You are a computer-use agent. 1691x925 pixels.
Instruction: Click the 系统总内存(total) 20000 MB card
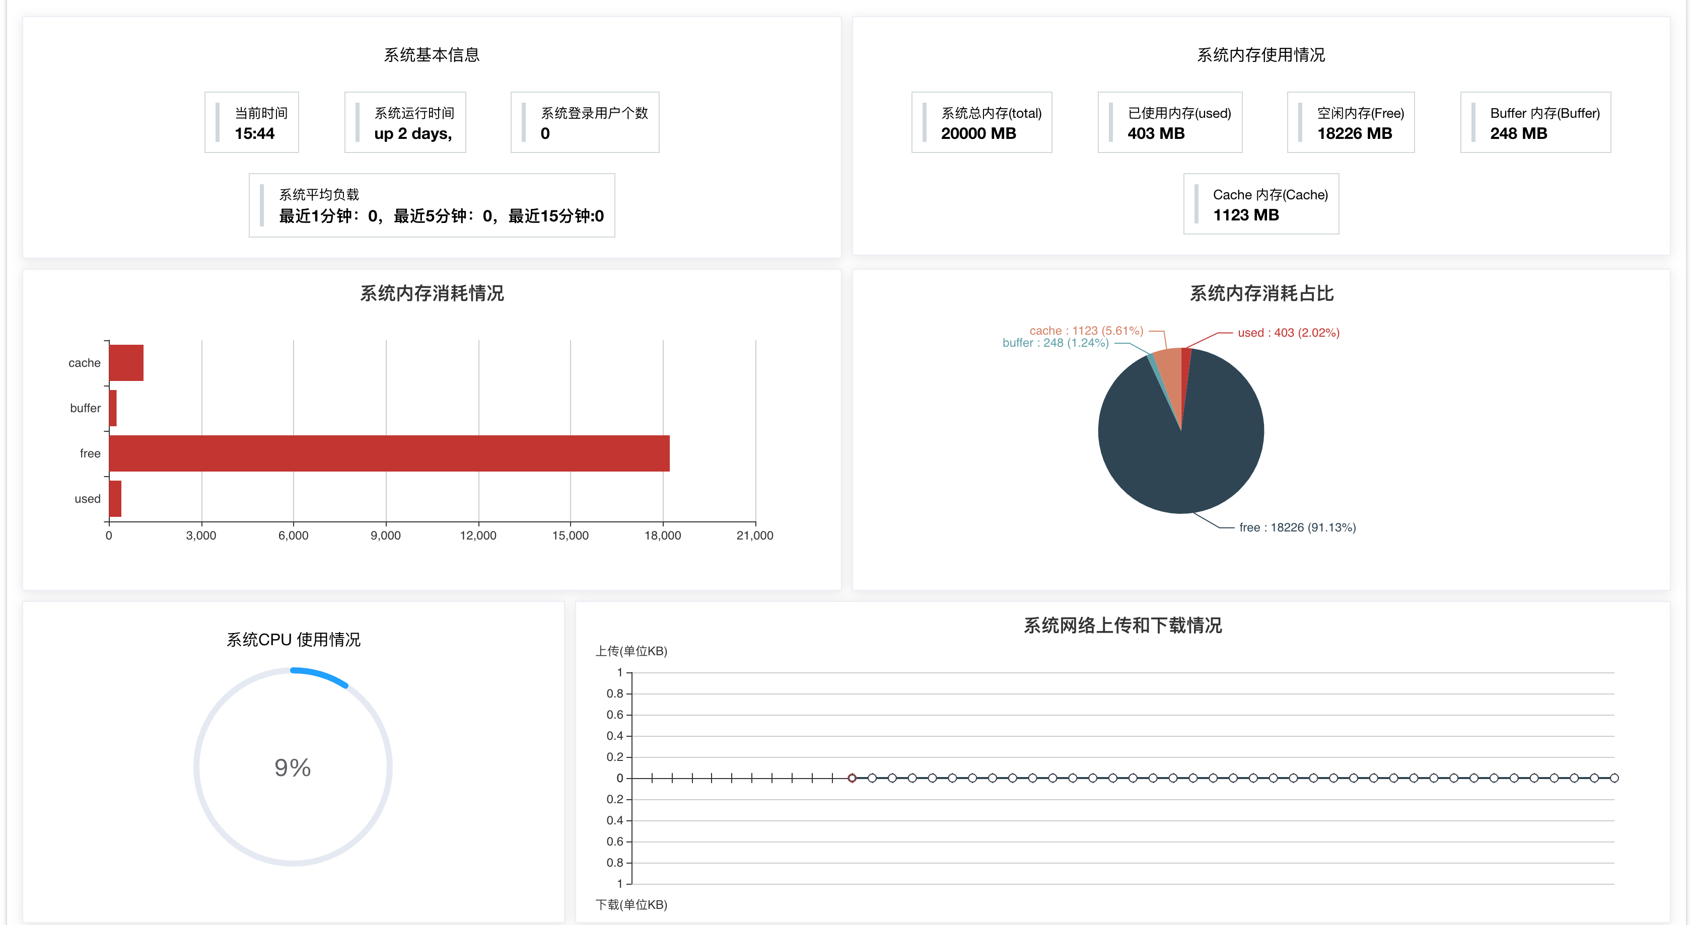pyautogui.click(x=981, y=123)
